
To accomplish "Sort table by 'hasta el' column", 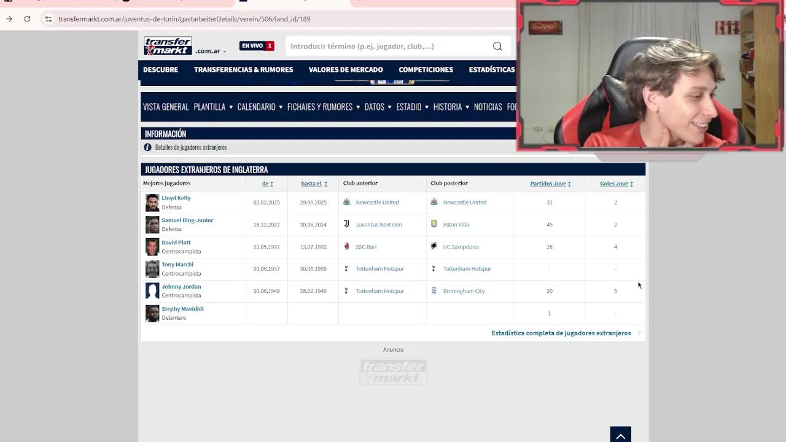I will [x=314, y=184].
